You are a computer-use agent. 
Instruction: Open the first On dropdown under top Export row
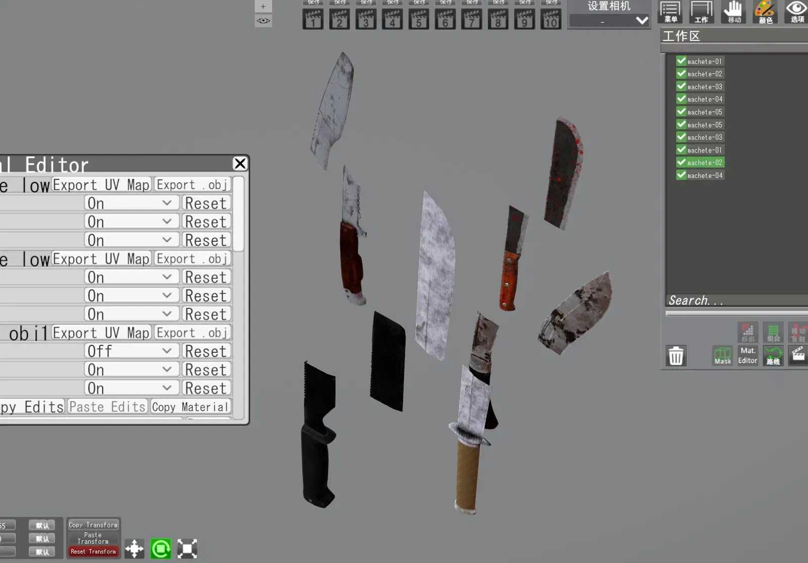[132, 203]
